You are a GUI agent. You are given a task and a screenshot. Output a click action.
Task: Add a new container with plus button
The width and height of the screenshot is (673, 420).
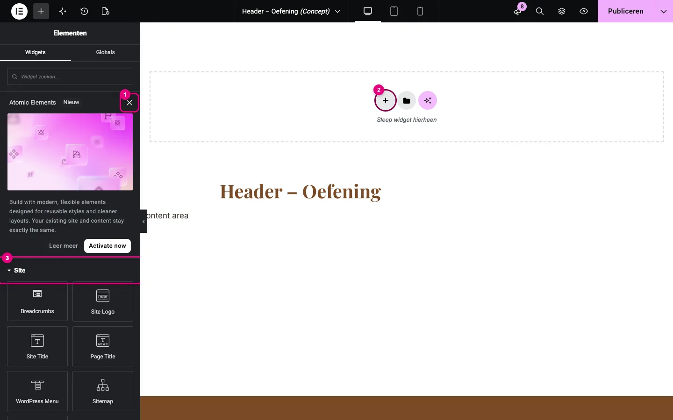tap(386, 101)
